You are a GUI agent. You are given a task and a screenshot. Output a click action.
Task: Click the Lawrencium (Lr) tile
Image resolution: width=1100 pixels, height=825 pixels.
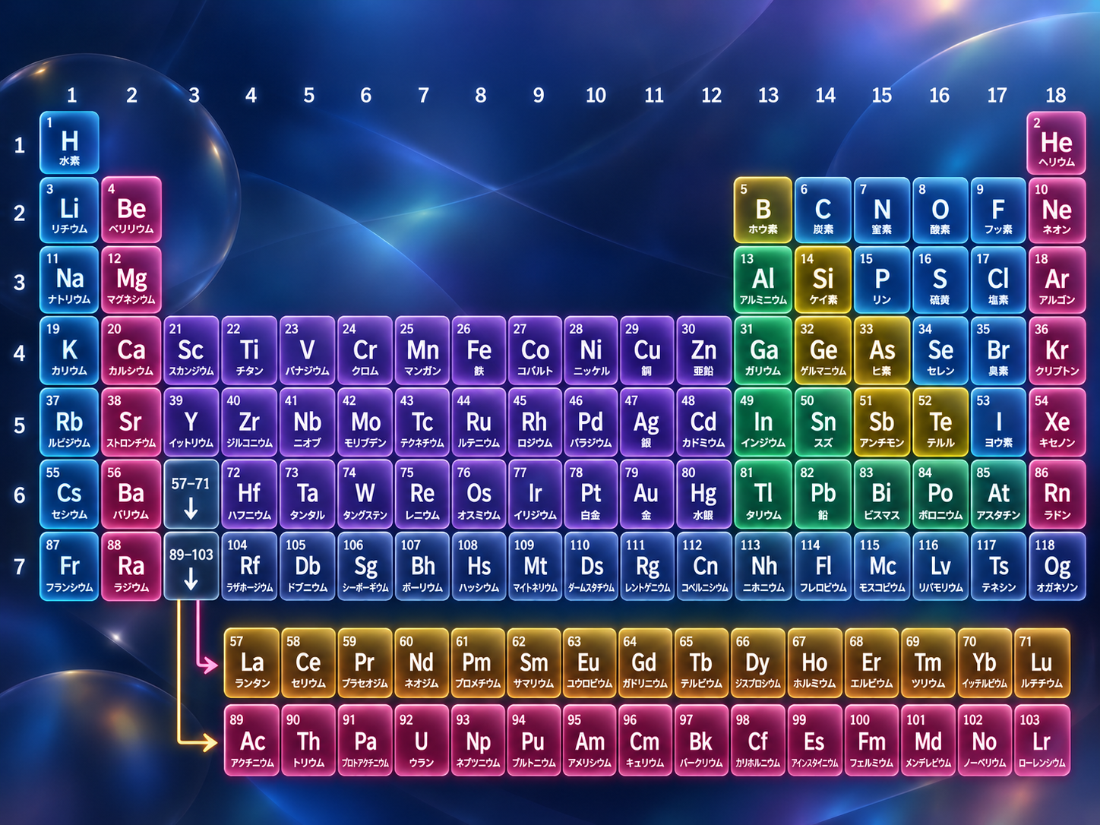(1042, 740)
